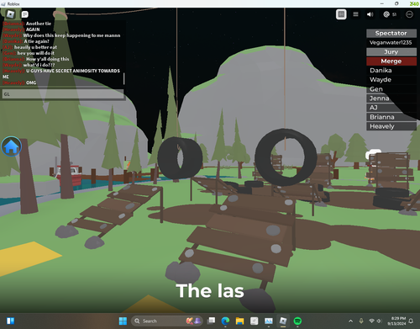The height and width of the screenshot is (329, 420).
Task: Toggle the chat window bubble icon
Action: 24,14
